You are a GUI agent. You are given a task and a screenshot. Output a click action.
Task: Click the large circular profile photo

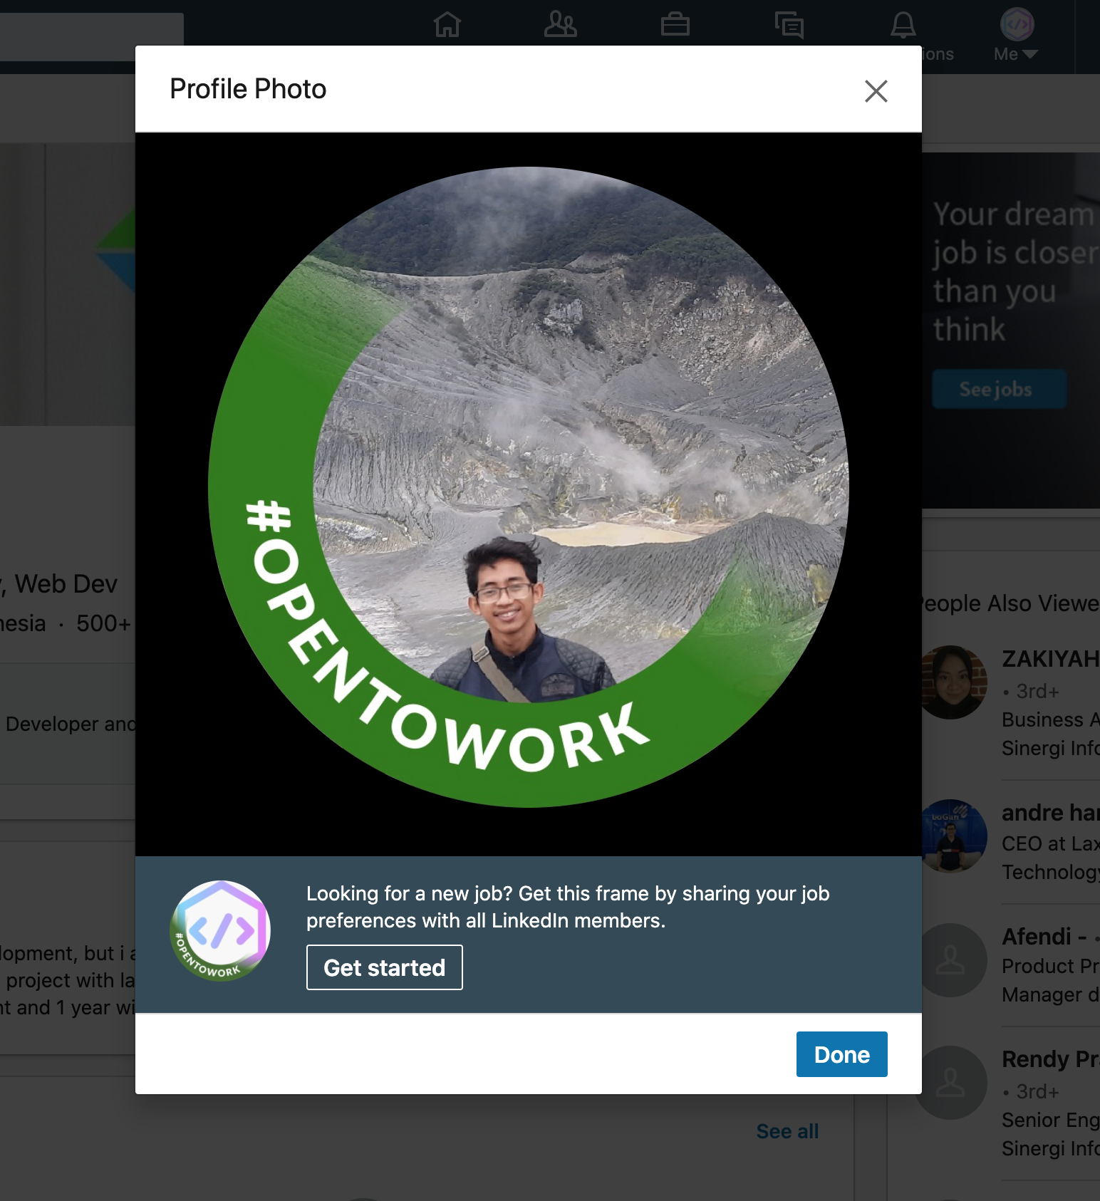click(529, 487)
